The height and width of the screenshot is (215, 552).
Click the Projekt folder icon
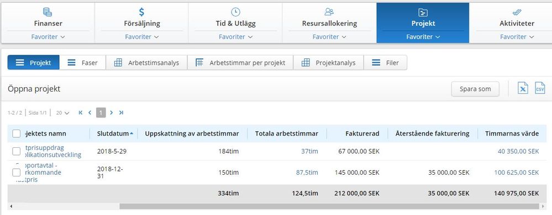pos(423,12)
